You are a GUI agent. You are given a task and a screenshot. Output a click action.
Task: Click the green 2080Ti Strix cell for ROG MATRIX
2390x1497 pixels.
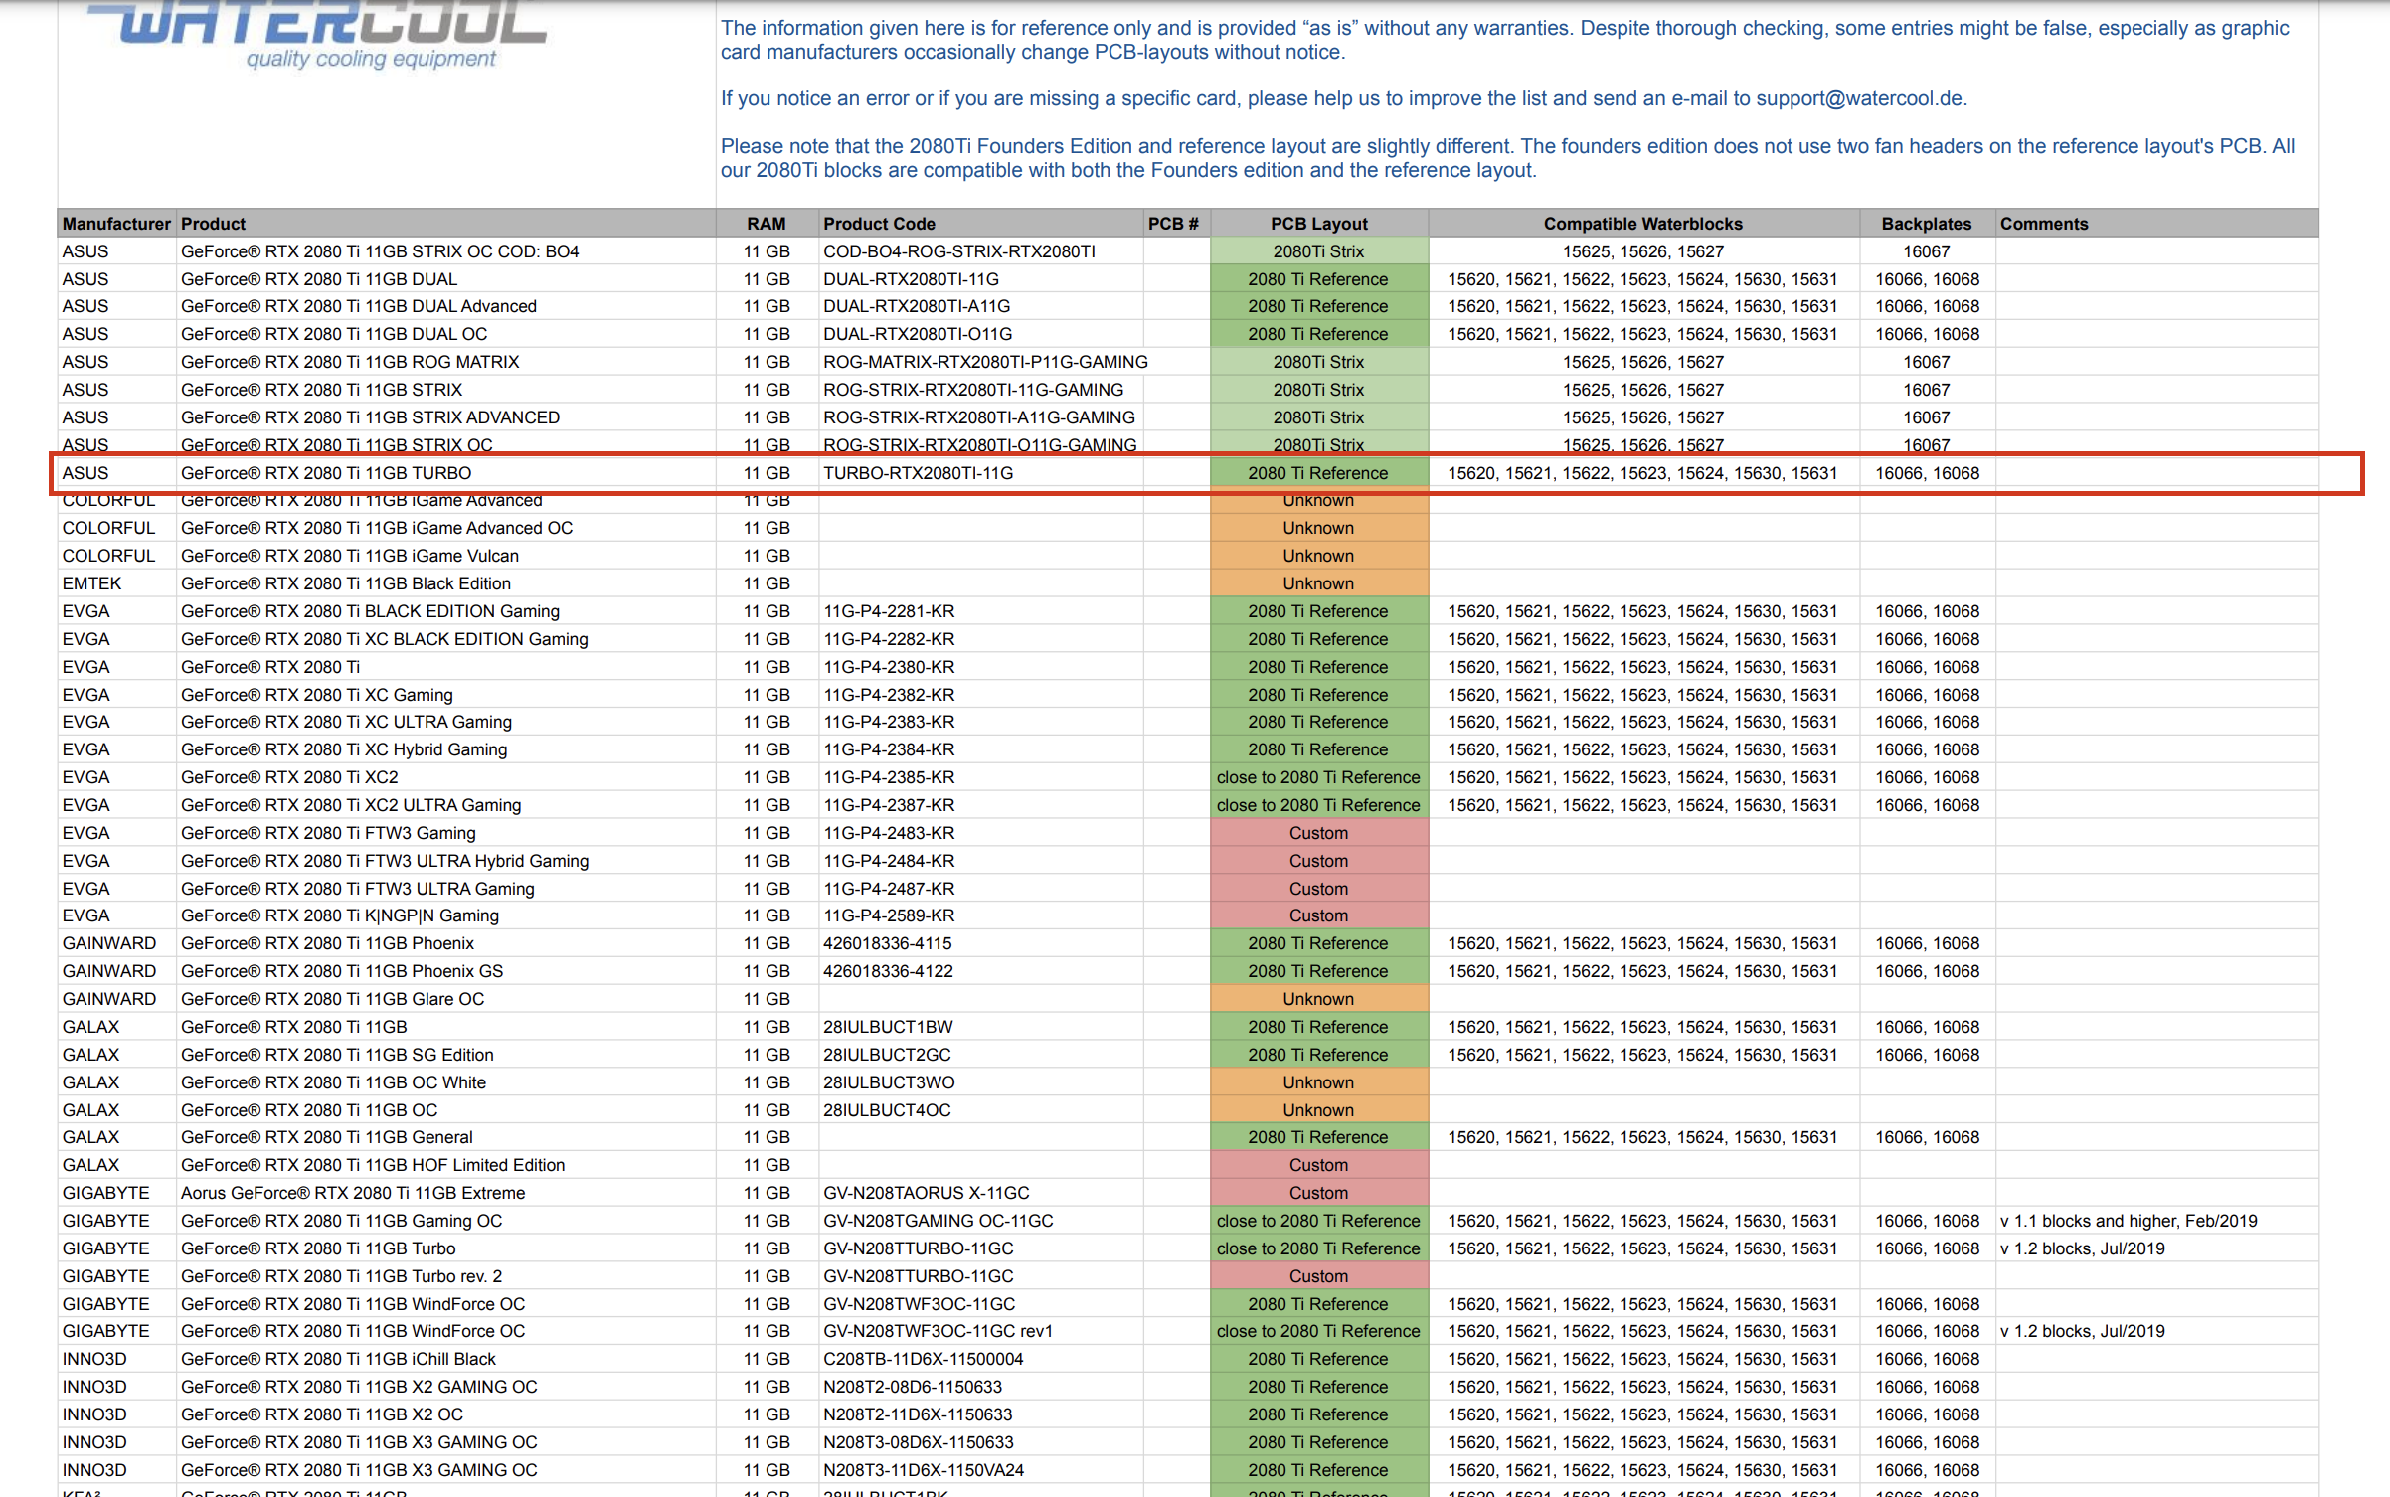point(1318,362)
